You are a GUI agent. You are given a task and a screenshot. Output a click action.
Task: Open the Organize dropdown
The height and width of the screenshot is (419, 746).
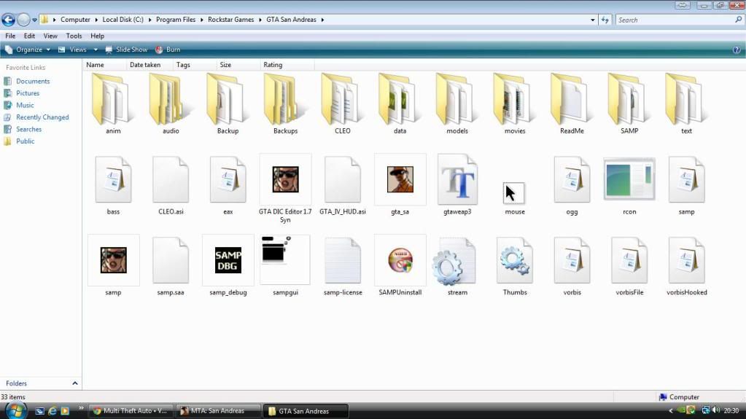click(28, 50)
